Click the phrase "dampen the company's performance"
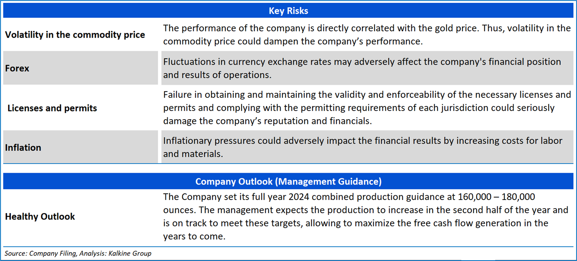 coord(330,41)
